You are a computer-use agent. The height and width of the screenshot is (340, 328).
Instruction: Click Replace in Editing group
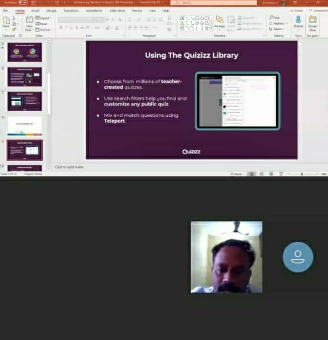(278, 23)
